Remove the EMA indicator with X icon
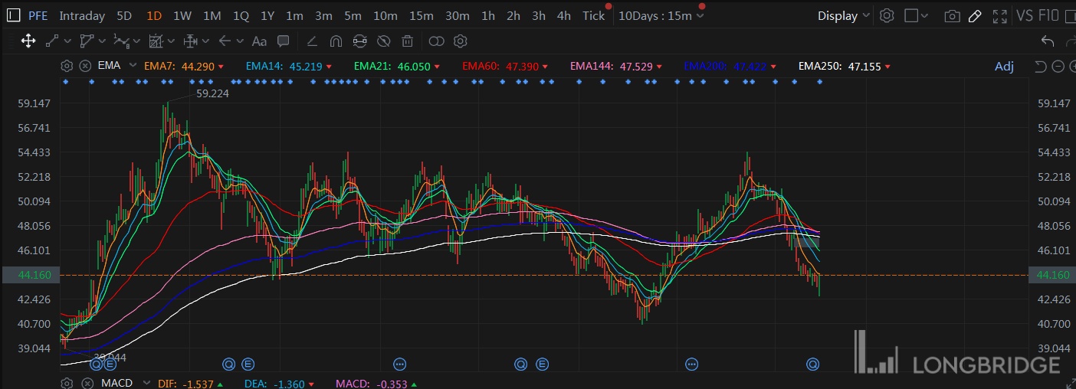Viewport: 1076px width, 389px height. tap(86, 66)
